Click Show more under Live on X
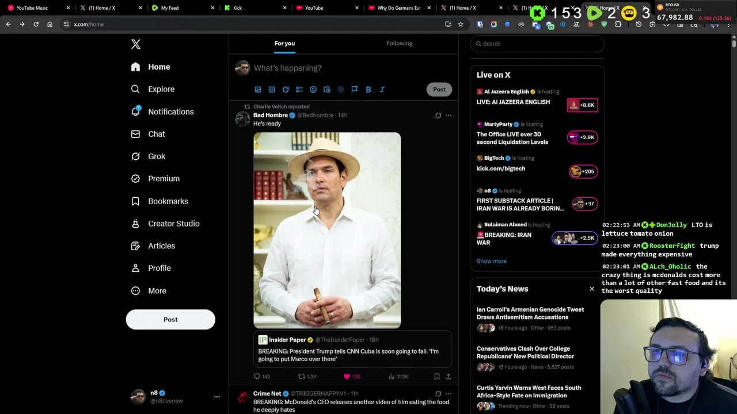This screenshot has width=737, height=414. (492, 261)
